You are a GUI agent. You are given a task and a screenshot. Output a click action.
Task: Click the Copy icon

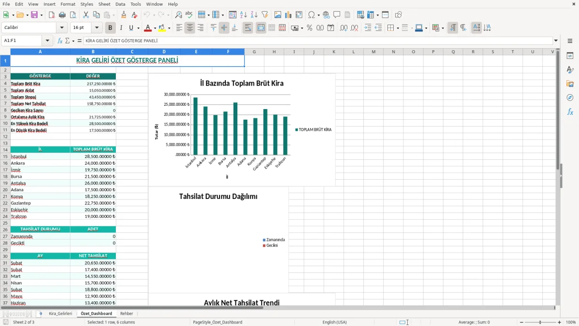[96, 15]
